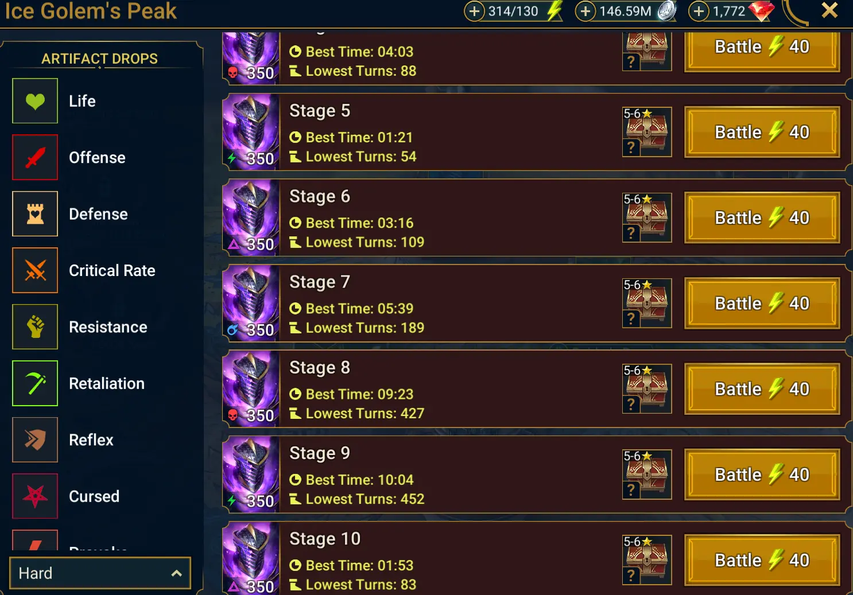Close the Ice Golem's Peak screen
The height and width of the screenshot is (595, 853).
[x=829, y=10]
